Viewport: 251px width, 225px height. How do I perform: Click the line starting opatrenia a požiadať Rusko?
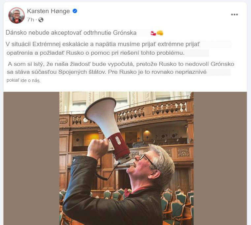(x=96, y=53)
